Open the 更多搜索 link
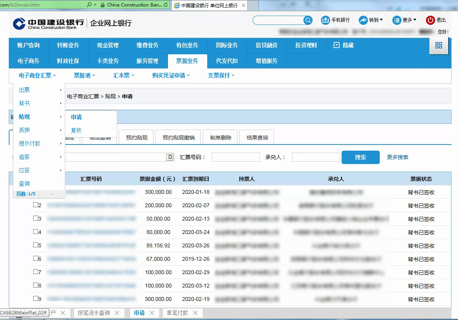 pos(398,157)
